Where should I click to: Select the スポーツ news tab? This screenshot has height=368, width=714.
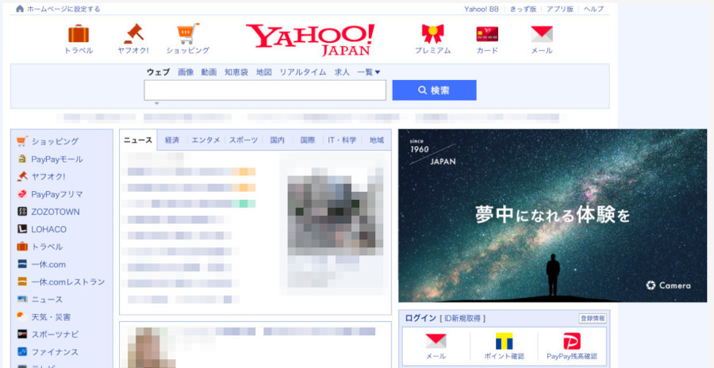click(x=244, y=140)
